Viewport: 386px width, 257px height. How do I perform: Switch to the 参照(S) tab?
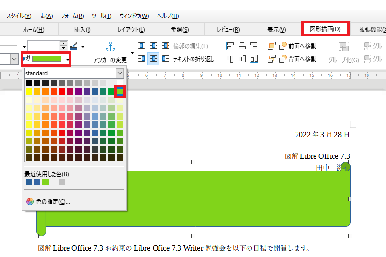pyautogui.click(x=180, y=30)
